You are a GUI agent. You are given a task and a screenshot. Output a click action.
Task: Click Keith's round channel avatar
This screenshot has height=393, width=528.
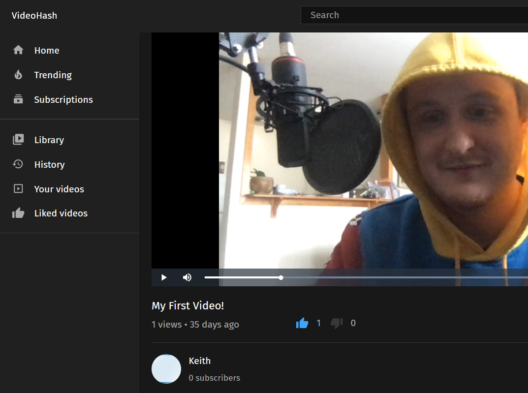click(166, 369)
